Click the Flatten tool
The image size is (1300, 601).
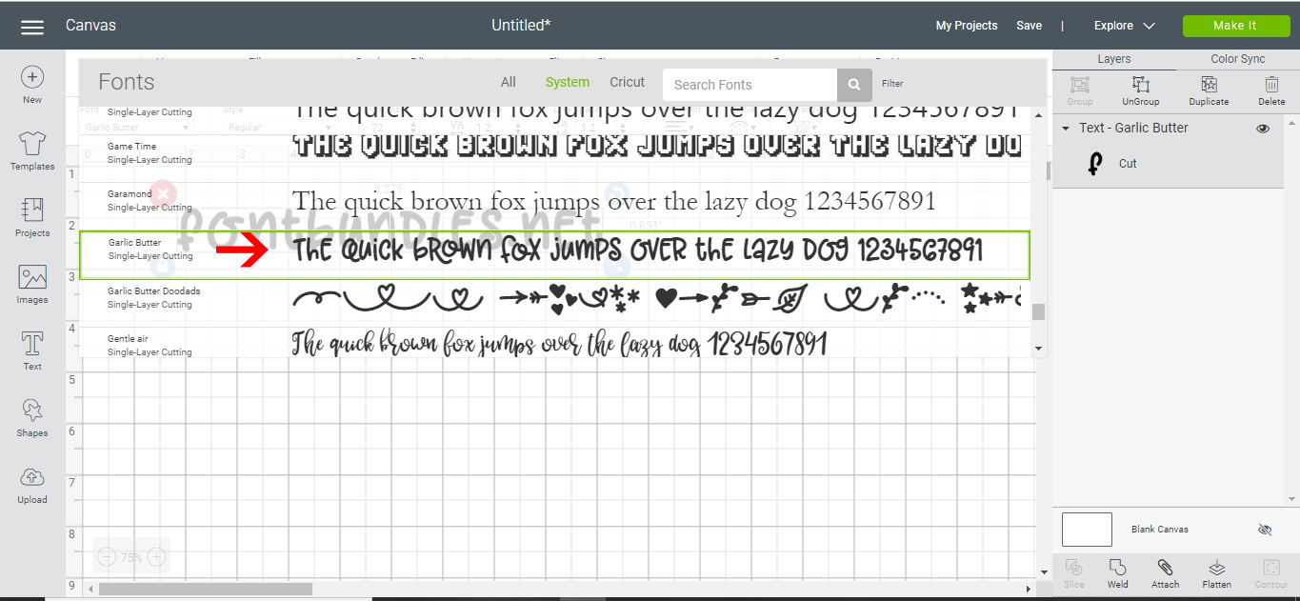click(x=1216, y=573)
